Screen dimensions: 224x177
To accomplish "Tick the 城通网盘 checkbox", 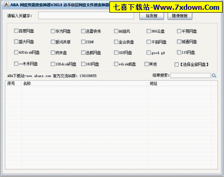I will click(x=179, y=42).
